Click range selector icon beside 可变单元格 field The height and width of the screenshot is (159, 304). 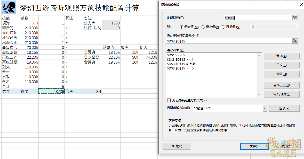click(x=295, y=41)
